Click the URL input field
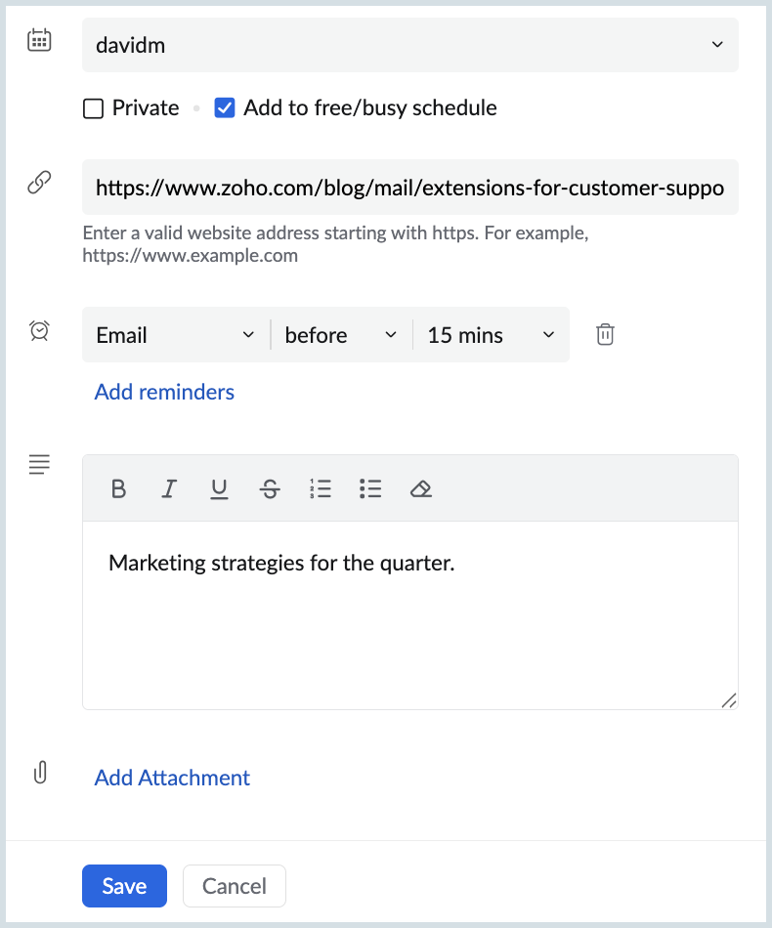This screenshot has height=928, width=772. (x=410, y=187)
